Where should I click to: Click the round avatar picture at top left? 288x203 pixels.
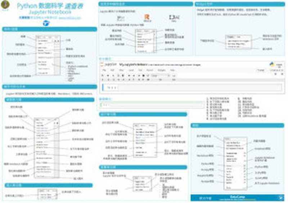pos(5,4)
